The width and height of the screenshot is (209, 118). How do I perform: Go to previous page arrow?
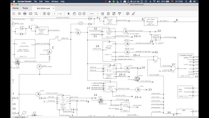click(x=44, y=14)
